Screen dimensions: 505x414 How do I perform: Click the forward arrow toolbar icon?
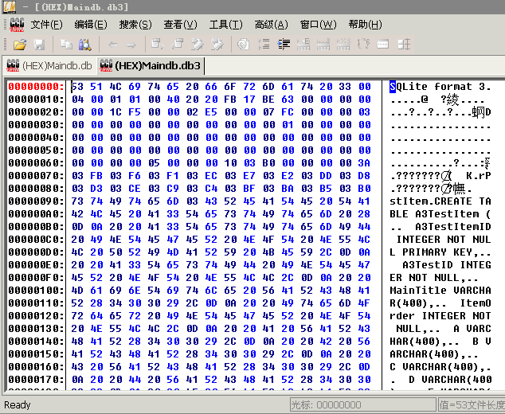131,45
